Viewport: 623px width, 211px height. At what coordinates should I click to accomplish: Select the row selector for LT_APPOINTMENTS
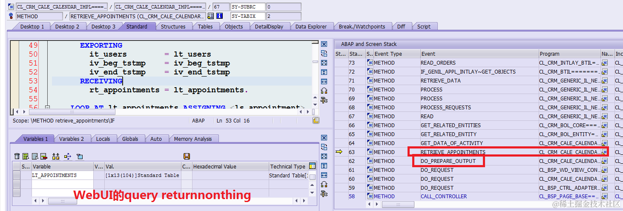[x=17, y=175]
